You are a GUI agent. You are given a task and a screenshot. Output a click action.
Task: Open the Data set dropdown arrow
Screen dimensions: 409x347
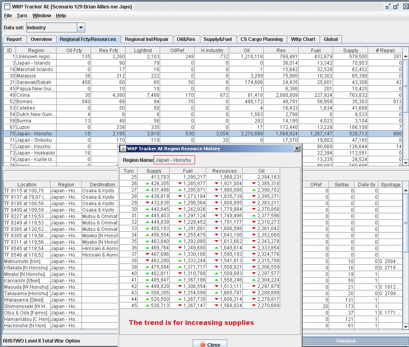81,28
